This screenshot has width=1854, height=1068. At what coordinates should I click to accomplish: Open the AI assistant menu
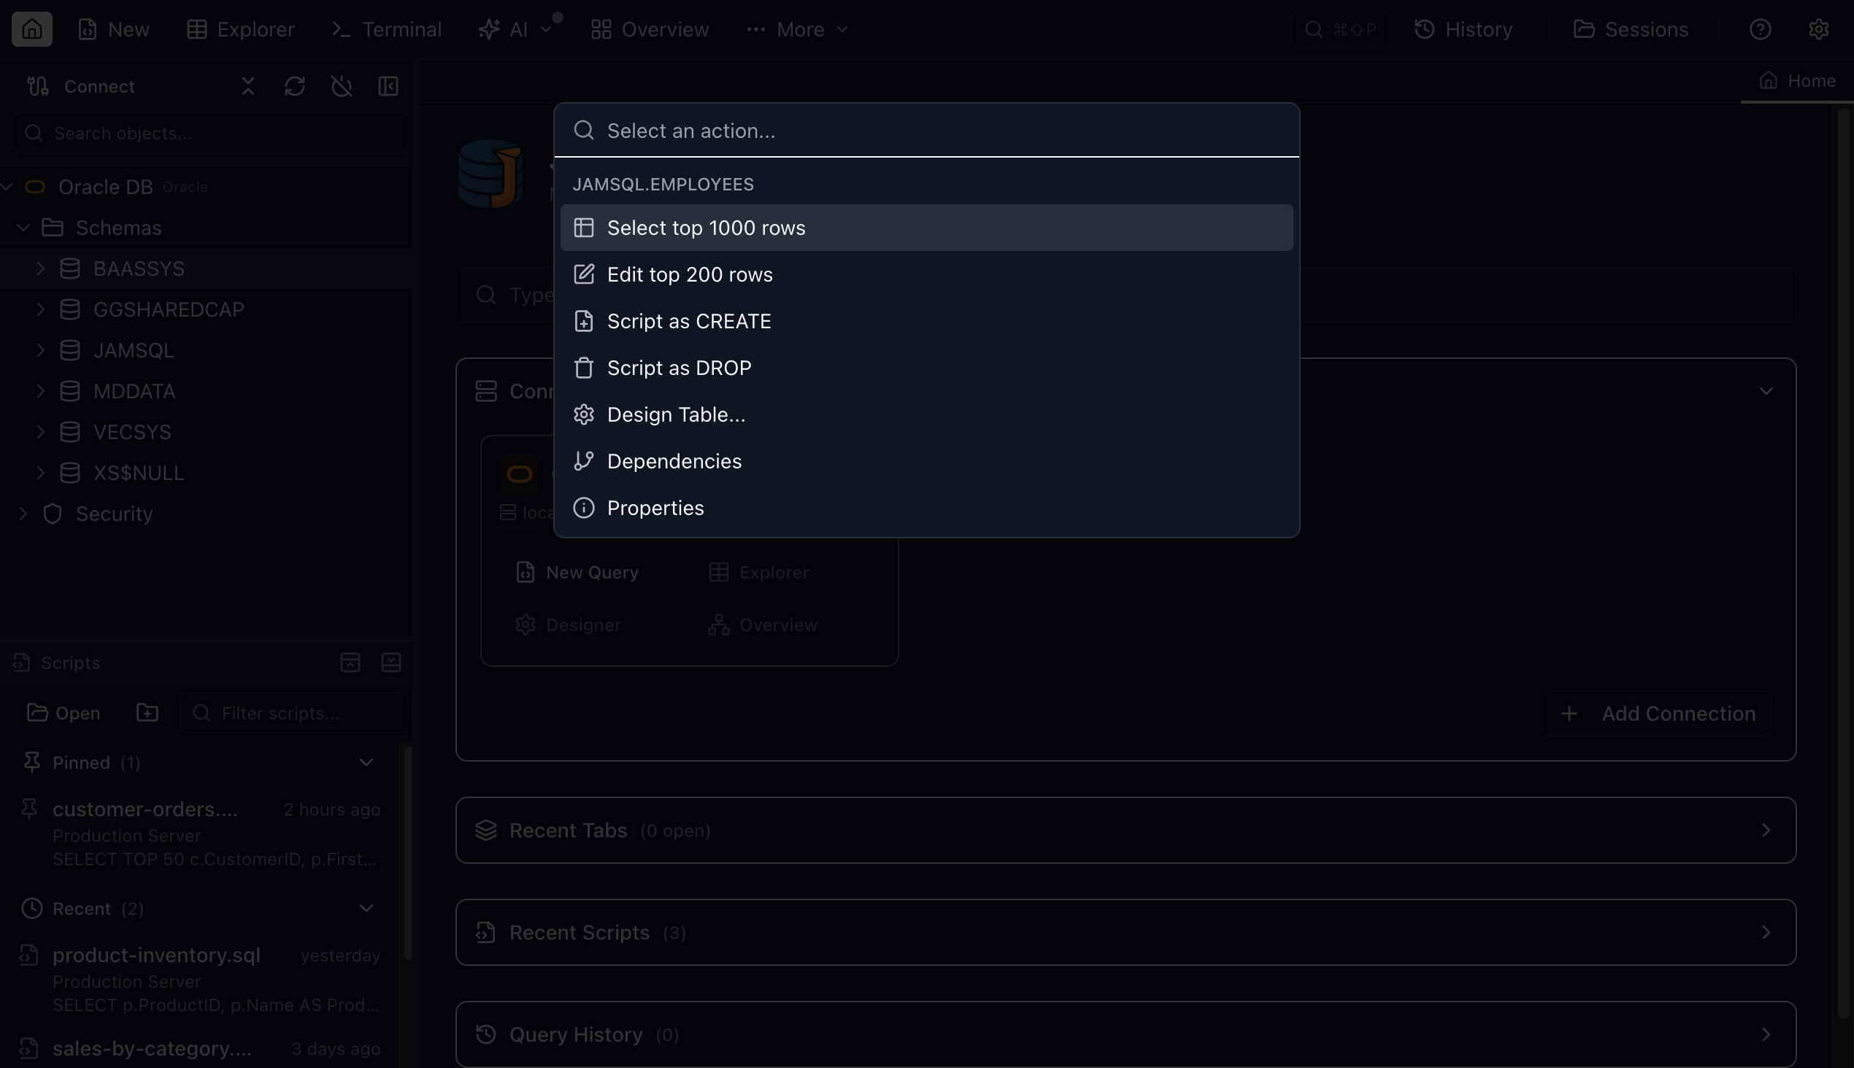[x=518, y=29]
